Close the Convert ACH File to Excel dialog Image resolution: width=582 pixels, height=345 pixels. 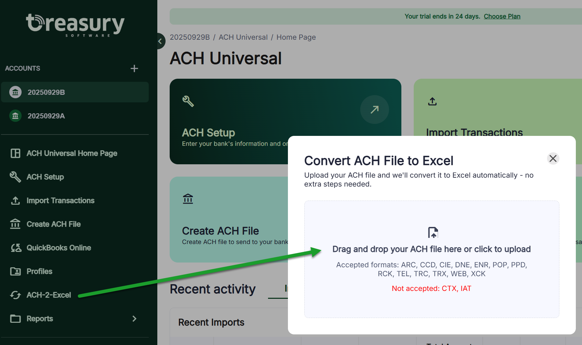point(553,158)
